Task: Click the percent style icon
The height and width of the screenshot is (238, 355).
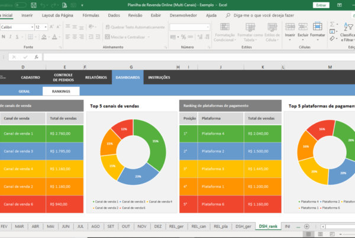Action: (183, 37)
